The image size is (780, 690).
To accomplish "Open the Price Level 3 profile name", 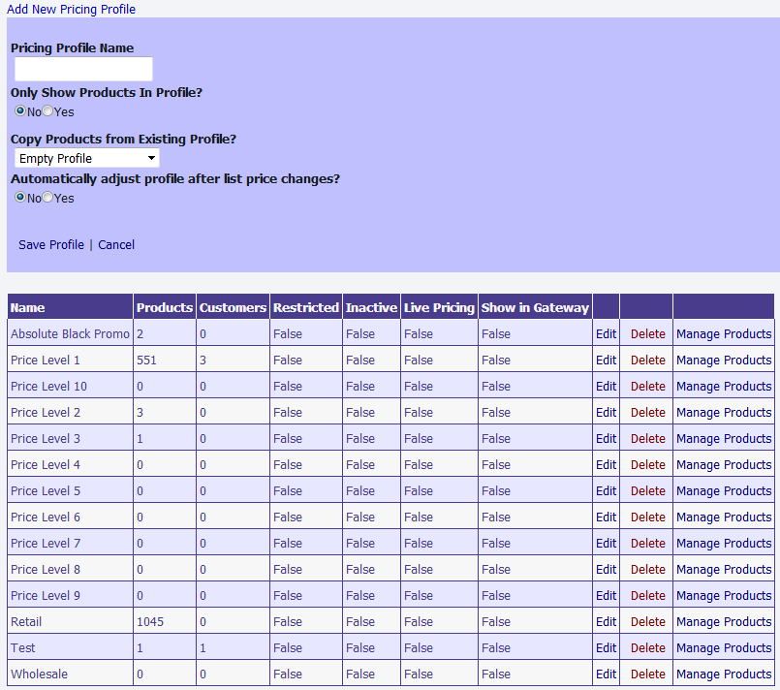I will tap(46, 439).
